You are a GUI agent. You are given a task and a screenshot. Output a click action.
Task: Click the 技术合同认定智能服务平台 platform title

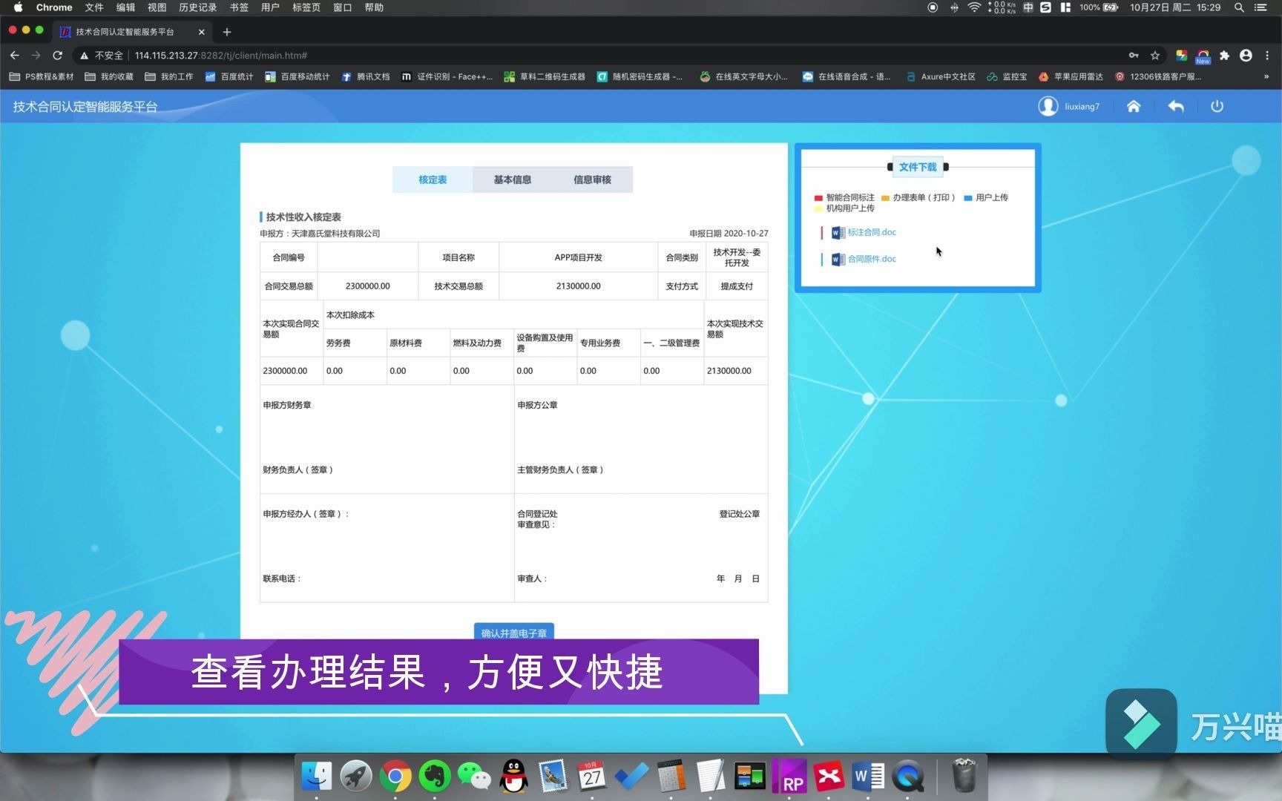pos(85,107)
